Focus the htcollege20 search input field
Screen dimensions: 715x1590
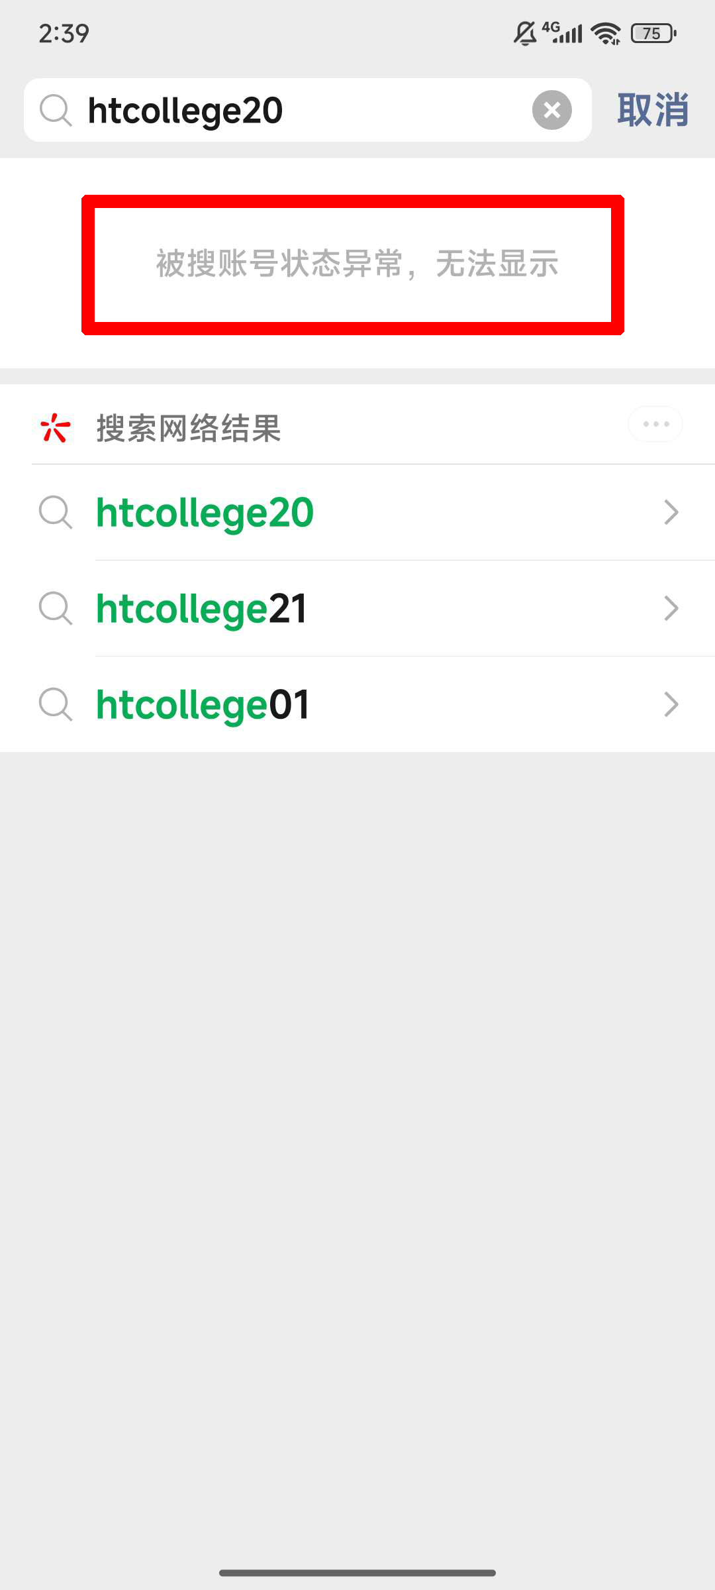(x=298, y=110)
